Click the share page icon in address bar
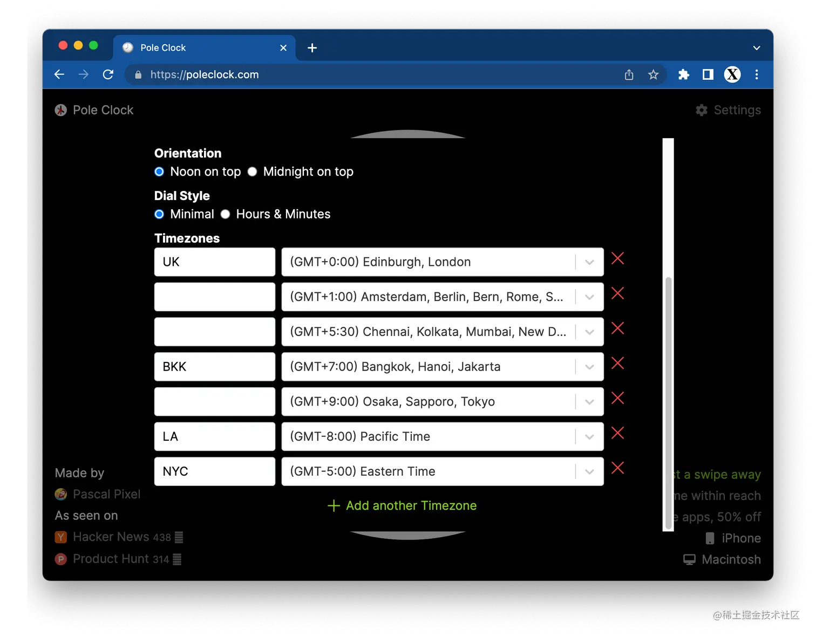 [629, 74]
